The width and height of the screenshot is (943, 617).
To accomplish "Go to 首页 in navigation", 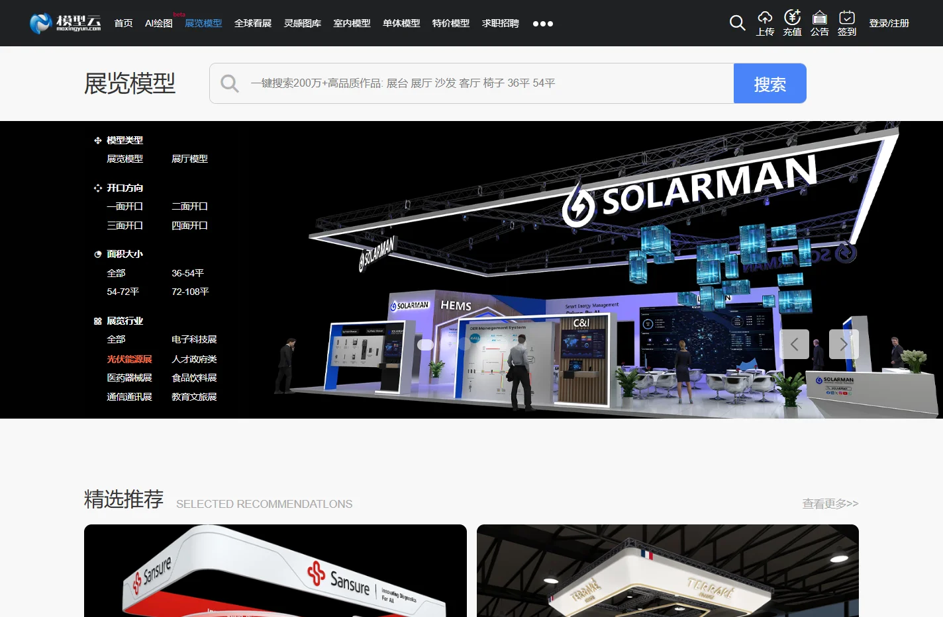I will tap(123, 23).
